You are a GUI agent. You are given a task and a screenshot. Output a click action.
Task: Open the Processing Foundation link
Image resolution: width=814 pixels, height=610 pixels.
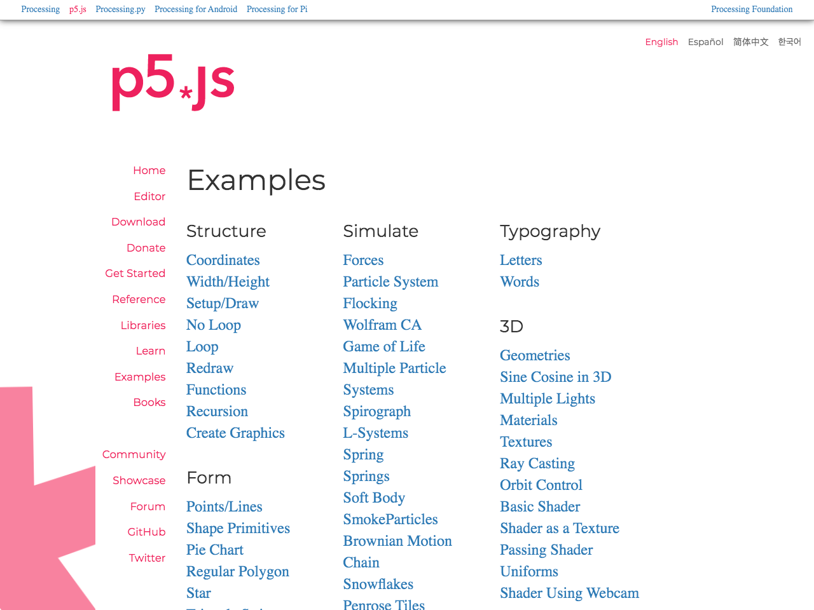click(752, 10)
